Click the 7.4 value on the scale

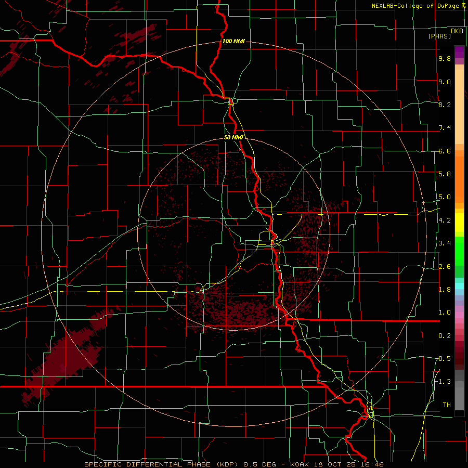click(x=445, y=128)
